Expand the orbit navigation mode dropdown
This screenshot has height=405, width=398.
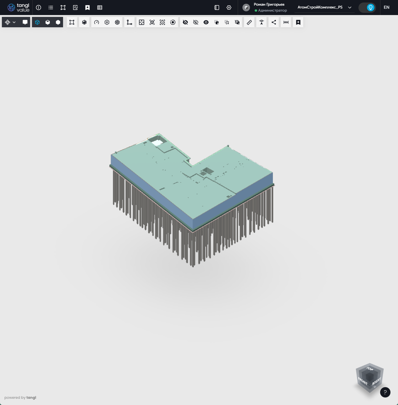10,22
